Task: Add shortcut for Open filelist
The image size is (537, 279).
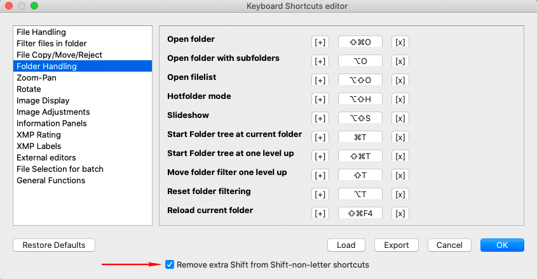Action: pos(320,81)
